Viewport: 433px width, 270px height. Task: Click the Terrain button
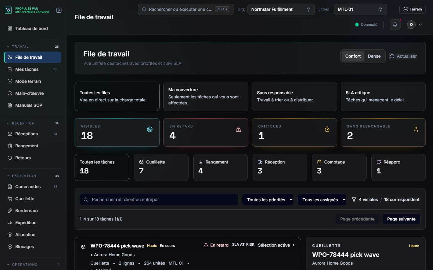(413, 9)
